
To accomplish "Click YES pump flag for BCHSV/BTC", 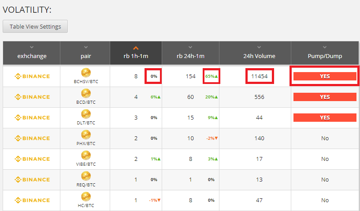I will (325, 76).
